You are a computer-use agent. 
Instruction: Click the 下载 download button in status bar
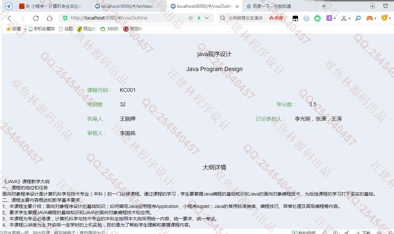(x=363, y=232)
